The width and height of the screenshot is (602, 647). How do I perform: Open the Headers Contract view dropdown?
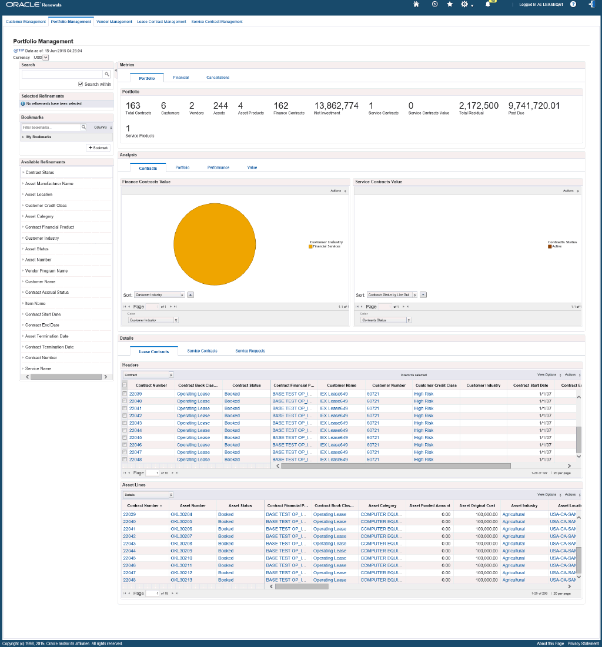click(x=148, y=375)
